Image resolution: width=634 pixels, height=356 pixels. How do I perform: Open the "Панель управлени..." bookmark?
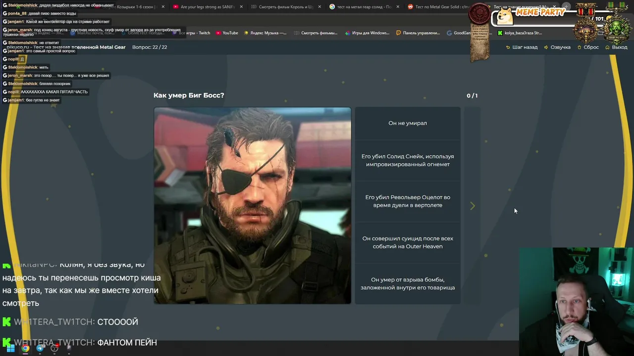pos(418,33)
